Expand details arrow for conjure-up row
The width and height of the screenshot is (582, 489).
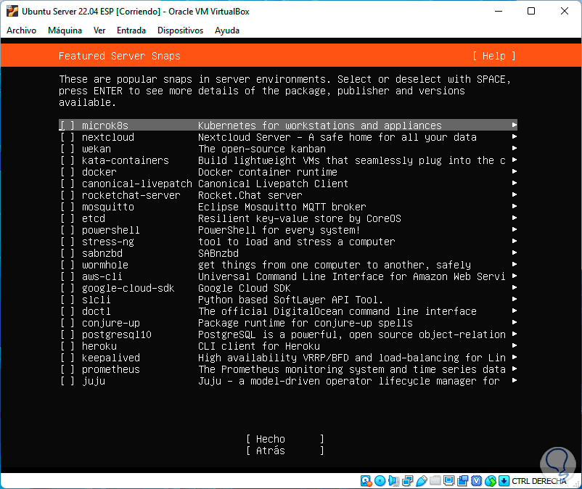514,322
